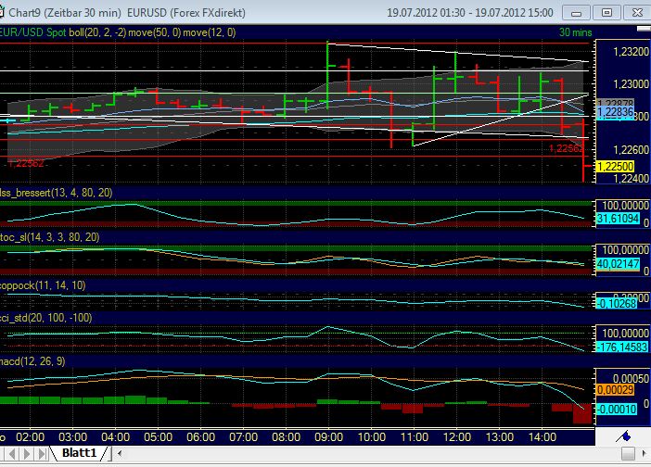651x467 pixels.
Task: Click the 06:00 time axis label
Action: pos(201,437)
